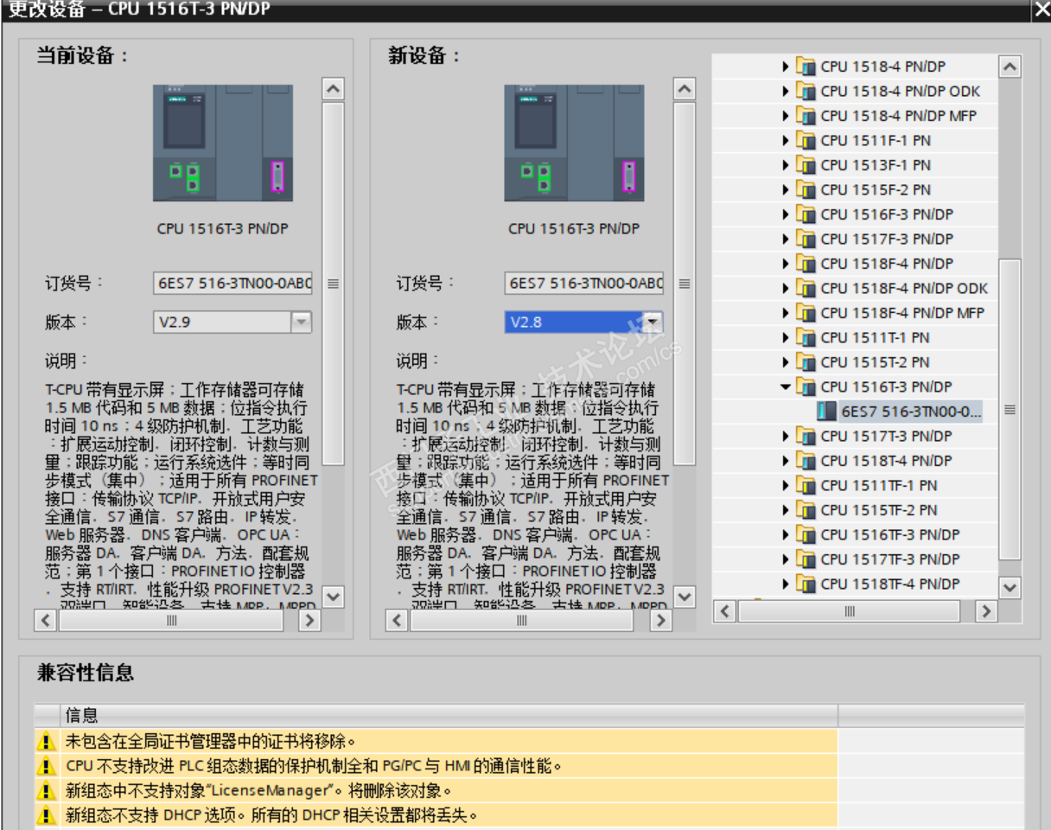Click the CPU 1515TF-2 PN folder icon
Viewport: 1051px width, 830px height.
coord(806,510)
